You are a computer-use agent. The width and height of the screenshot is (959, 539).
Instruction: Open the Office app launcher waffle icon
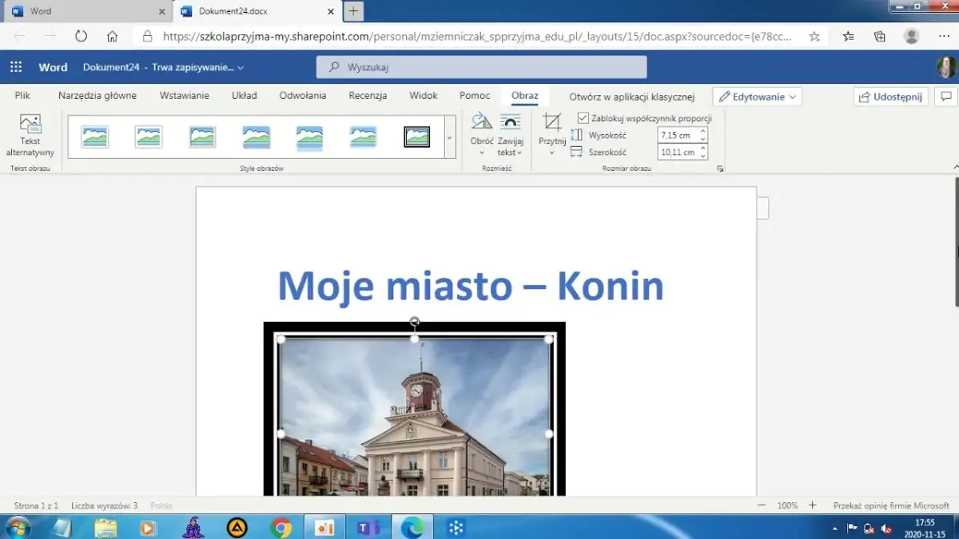[14, 66]
